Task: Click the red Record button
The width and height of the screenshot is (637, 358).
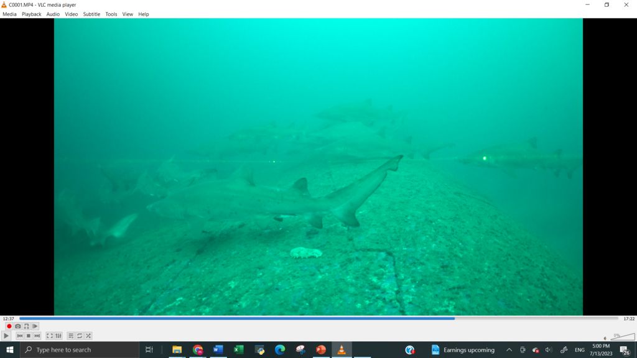Action: (x=9, y=326)
